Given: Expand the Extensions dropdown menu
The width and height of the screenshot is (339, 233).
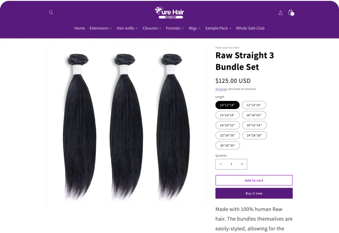Looking at the screenshot, I should (x=101, y=28).
